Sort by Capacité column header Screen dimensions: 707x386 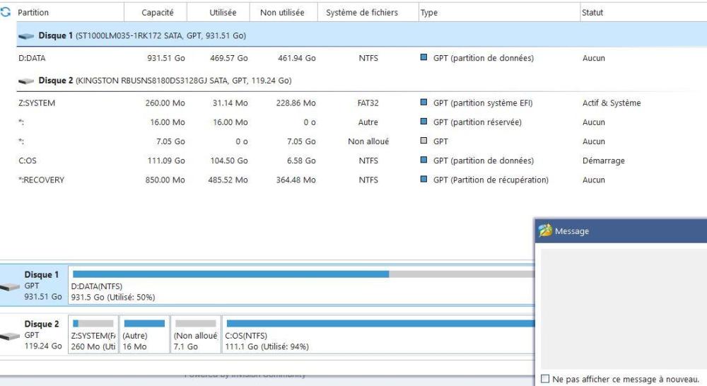pyautogui.click(x=158, y=13)
